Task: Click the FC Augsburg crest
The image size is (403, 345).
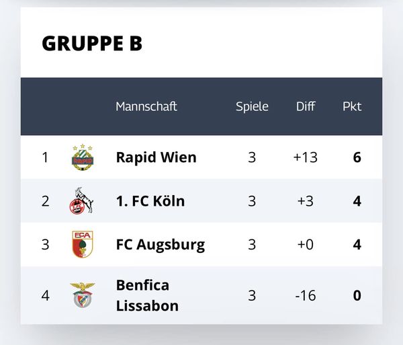Action: 82,244
